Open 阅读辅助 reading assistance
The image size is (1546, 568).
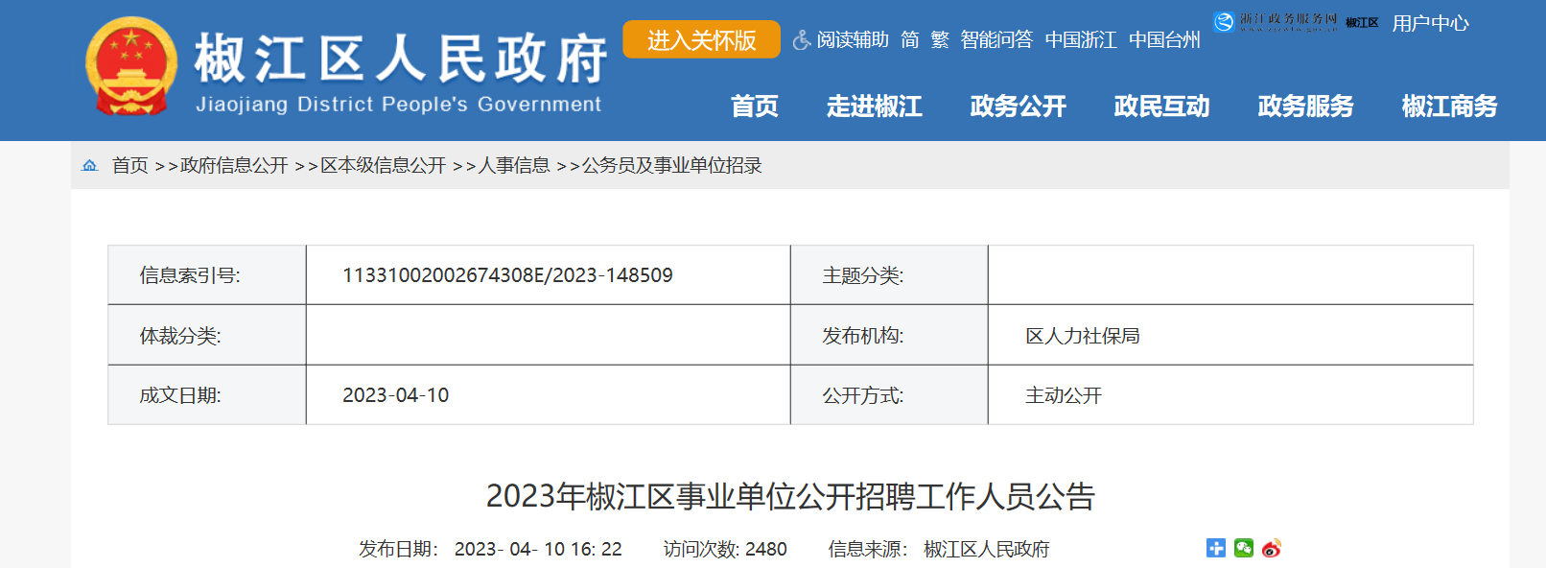point(853,39)
